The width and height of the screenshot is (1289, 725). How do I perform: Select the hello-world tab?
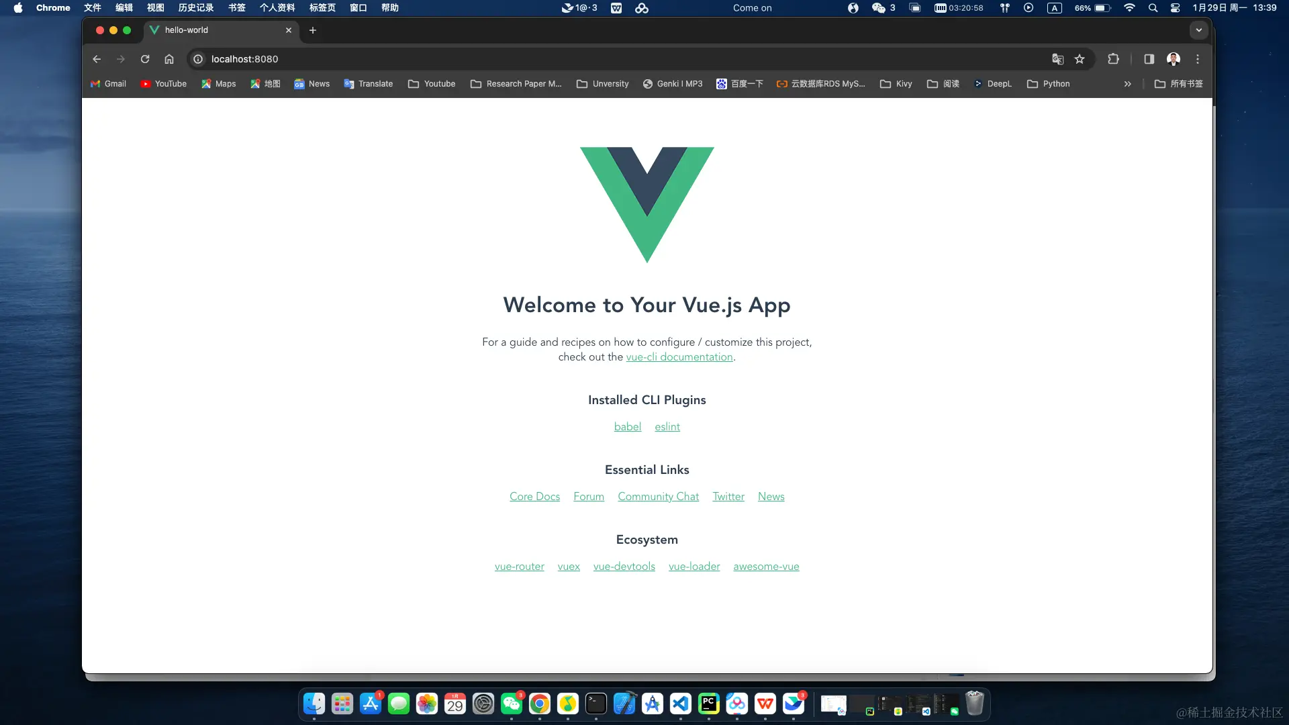222,30
